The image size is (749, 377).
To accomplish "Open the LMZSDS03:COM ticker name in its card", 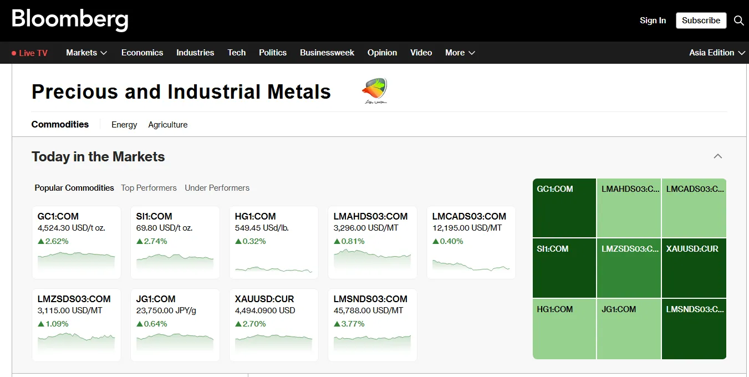I will coord(74,299).
